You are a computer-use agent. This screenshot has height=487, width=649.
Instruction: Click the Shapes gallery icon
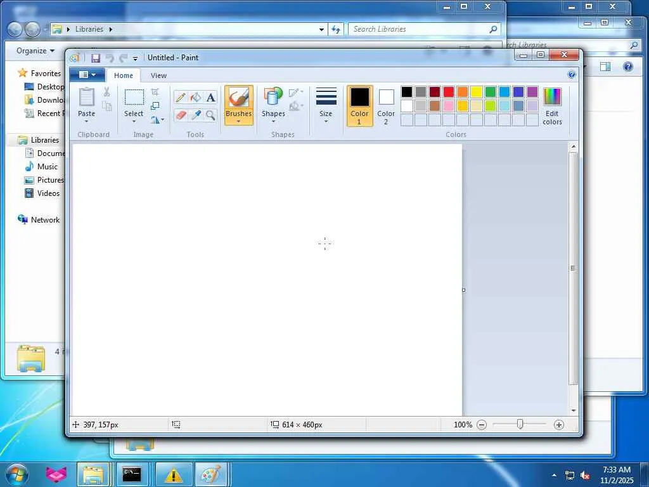[273, 96]
